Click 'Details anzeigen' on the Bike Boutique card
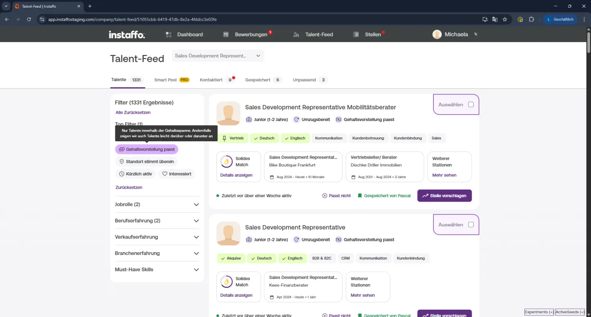This screenshot has width=591, height=317. 236,175
